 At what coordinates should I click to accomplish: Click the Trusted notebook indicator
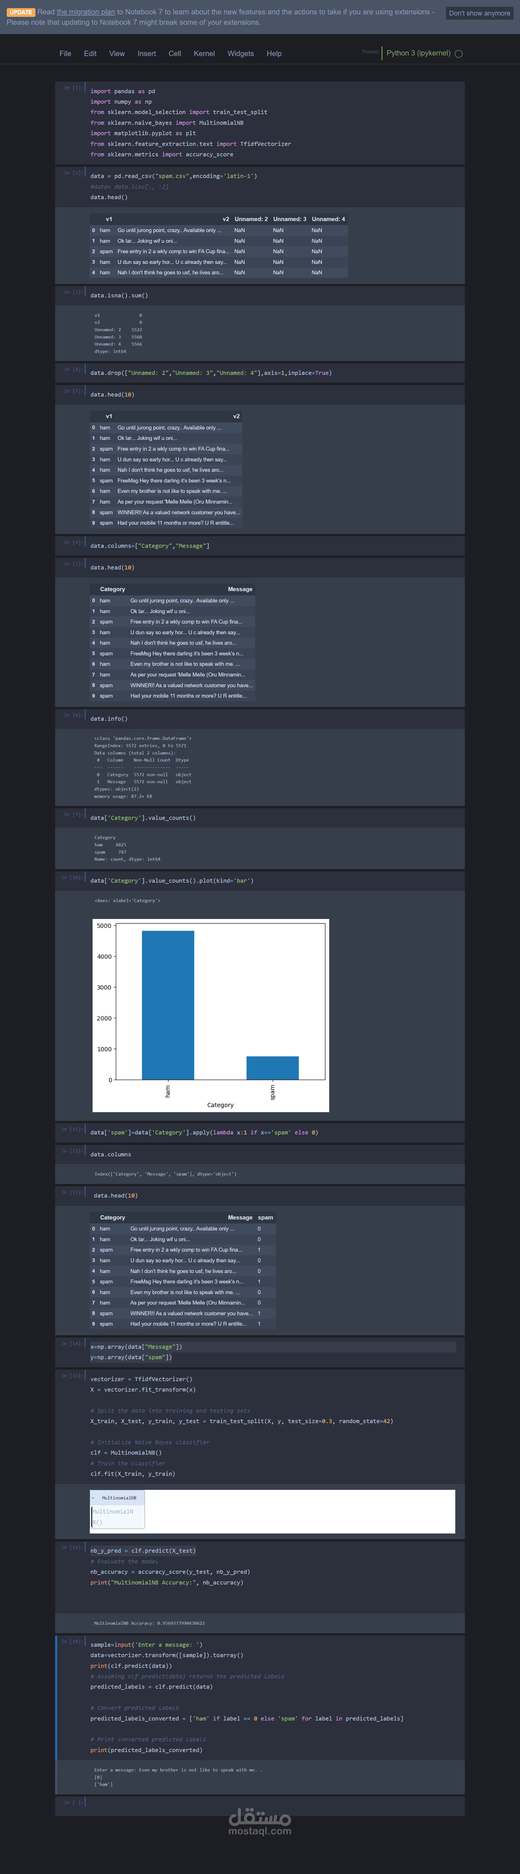click(370, 52)
